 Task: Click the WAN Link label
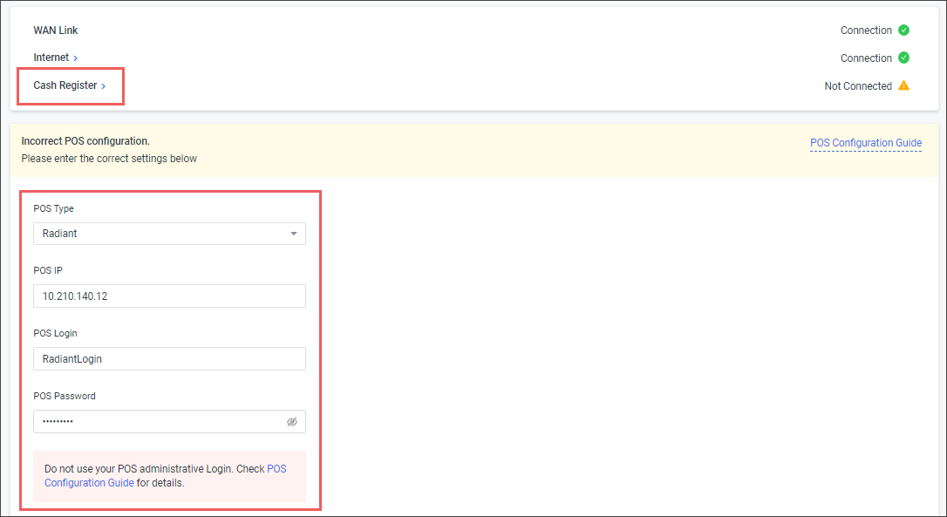point(56,31)
